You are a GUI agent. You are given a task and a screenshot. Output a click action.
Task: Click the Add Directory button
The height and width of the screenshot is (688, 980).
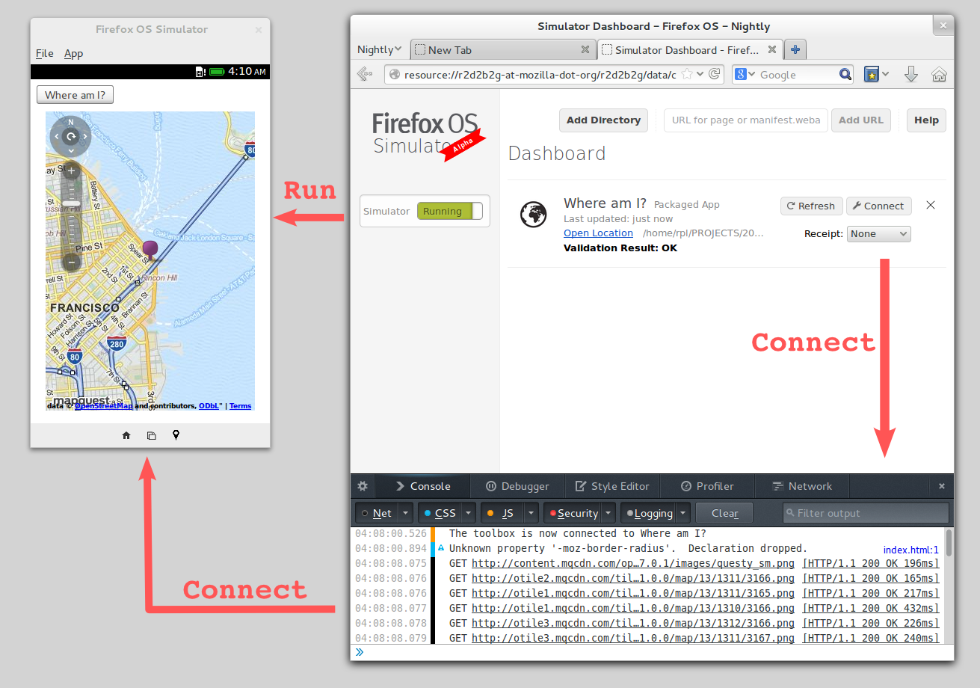click(x=603, y=120)
